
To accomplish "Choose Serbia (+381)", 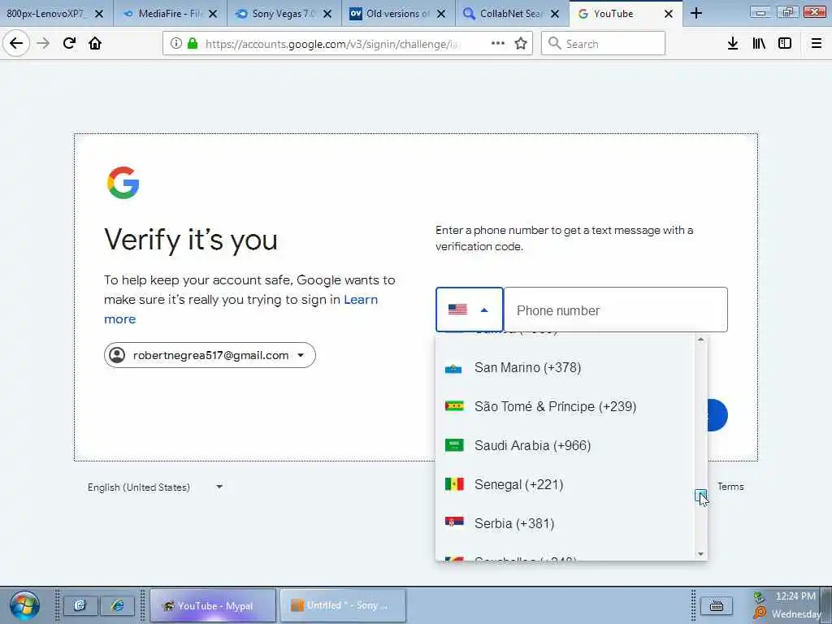I will click(565, 524).
